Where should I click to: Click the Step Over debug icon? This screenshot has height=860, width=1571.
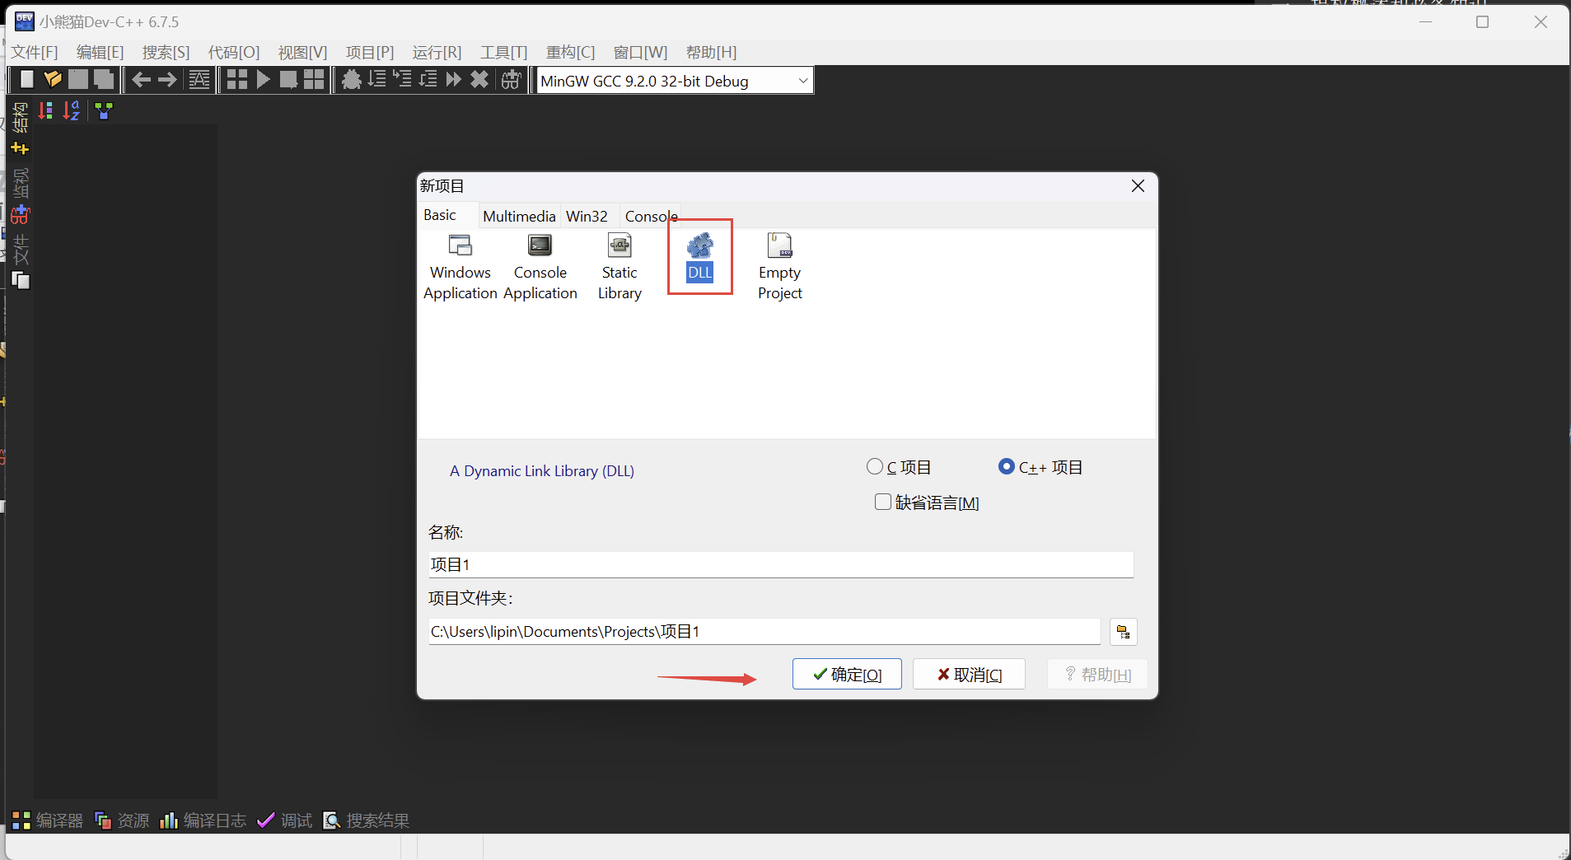[377, 80]
